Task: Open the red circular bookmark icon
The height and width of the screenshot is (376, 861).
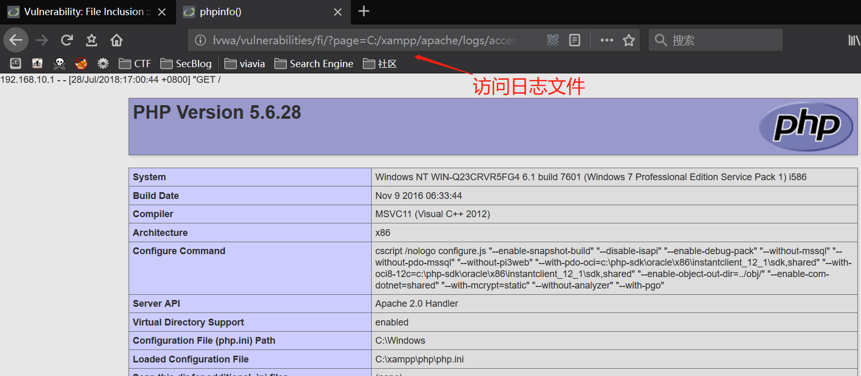Action: coord(81,64)
